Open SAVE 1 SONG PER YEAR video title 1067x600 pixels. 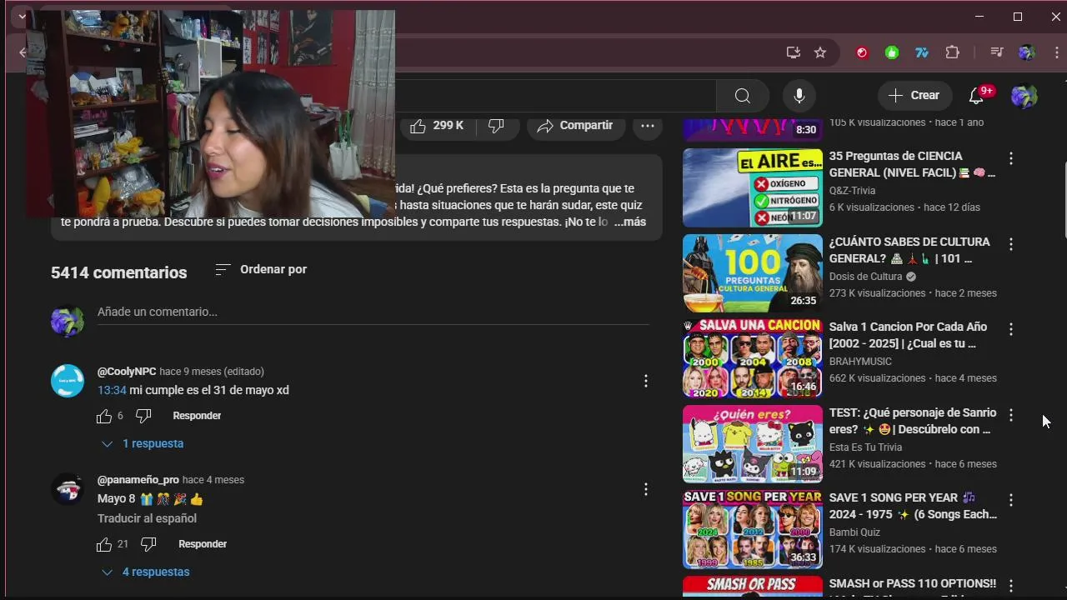pyautogui.click(x=913, y=506)
